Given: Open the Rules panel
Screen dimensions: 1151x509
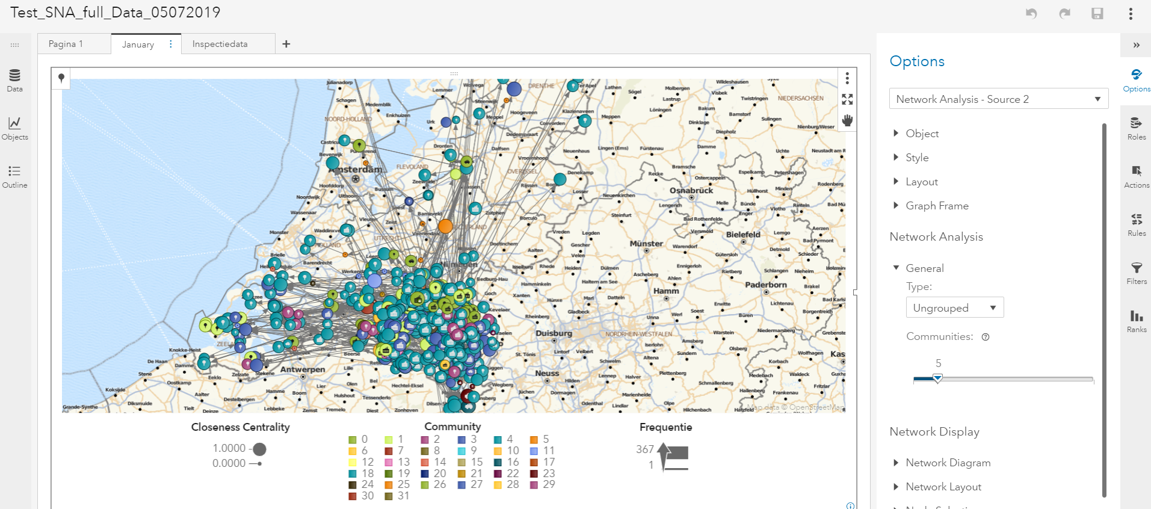Looking at the screenshot, I should pos(1136,224).
